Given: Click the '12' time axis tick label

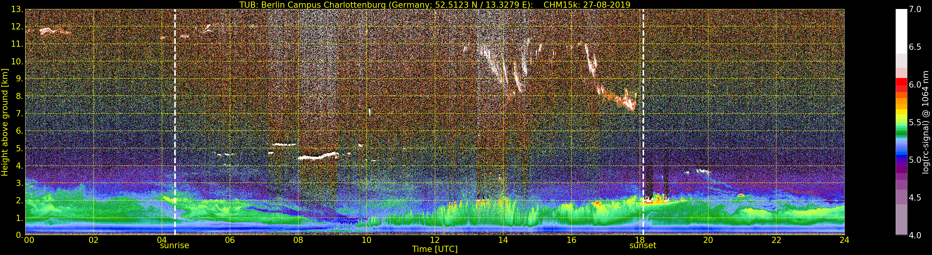Looking at the screenshot, I should point(434,240).
